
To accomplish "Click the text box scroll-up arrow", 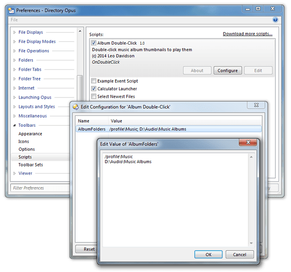I will 251,157.
